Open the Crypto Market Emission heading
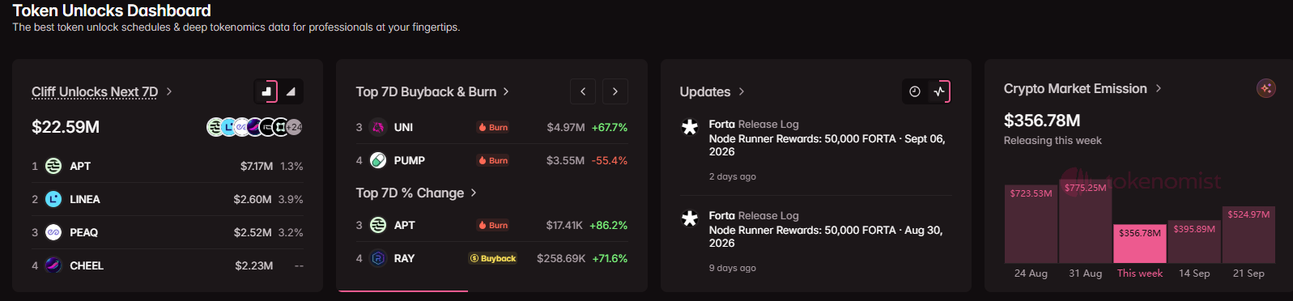This screenshot has width=1293, height=301. [x=1075, y=88]
